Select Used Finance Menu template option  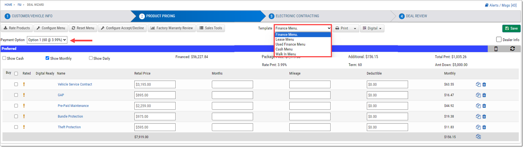(x=303, y=44)
